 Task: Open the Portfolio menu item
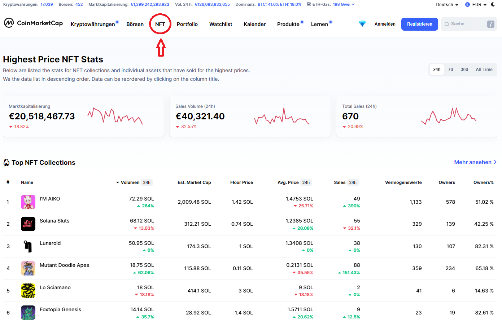click(x=187, y=24)
